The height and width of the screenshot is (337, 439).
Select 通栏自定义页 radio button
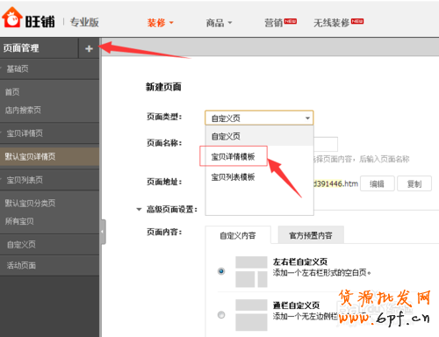(x=221, y=315)
